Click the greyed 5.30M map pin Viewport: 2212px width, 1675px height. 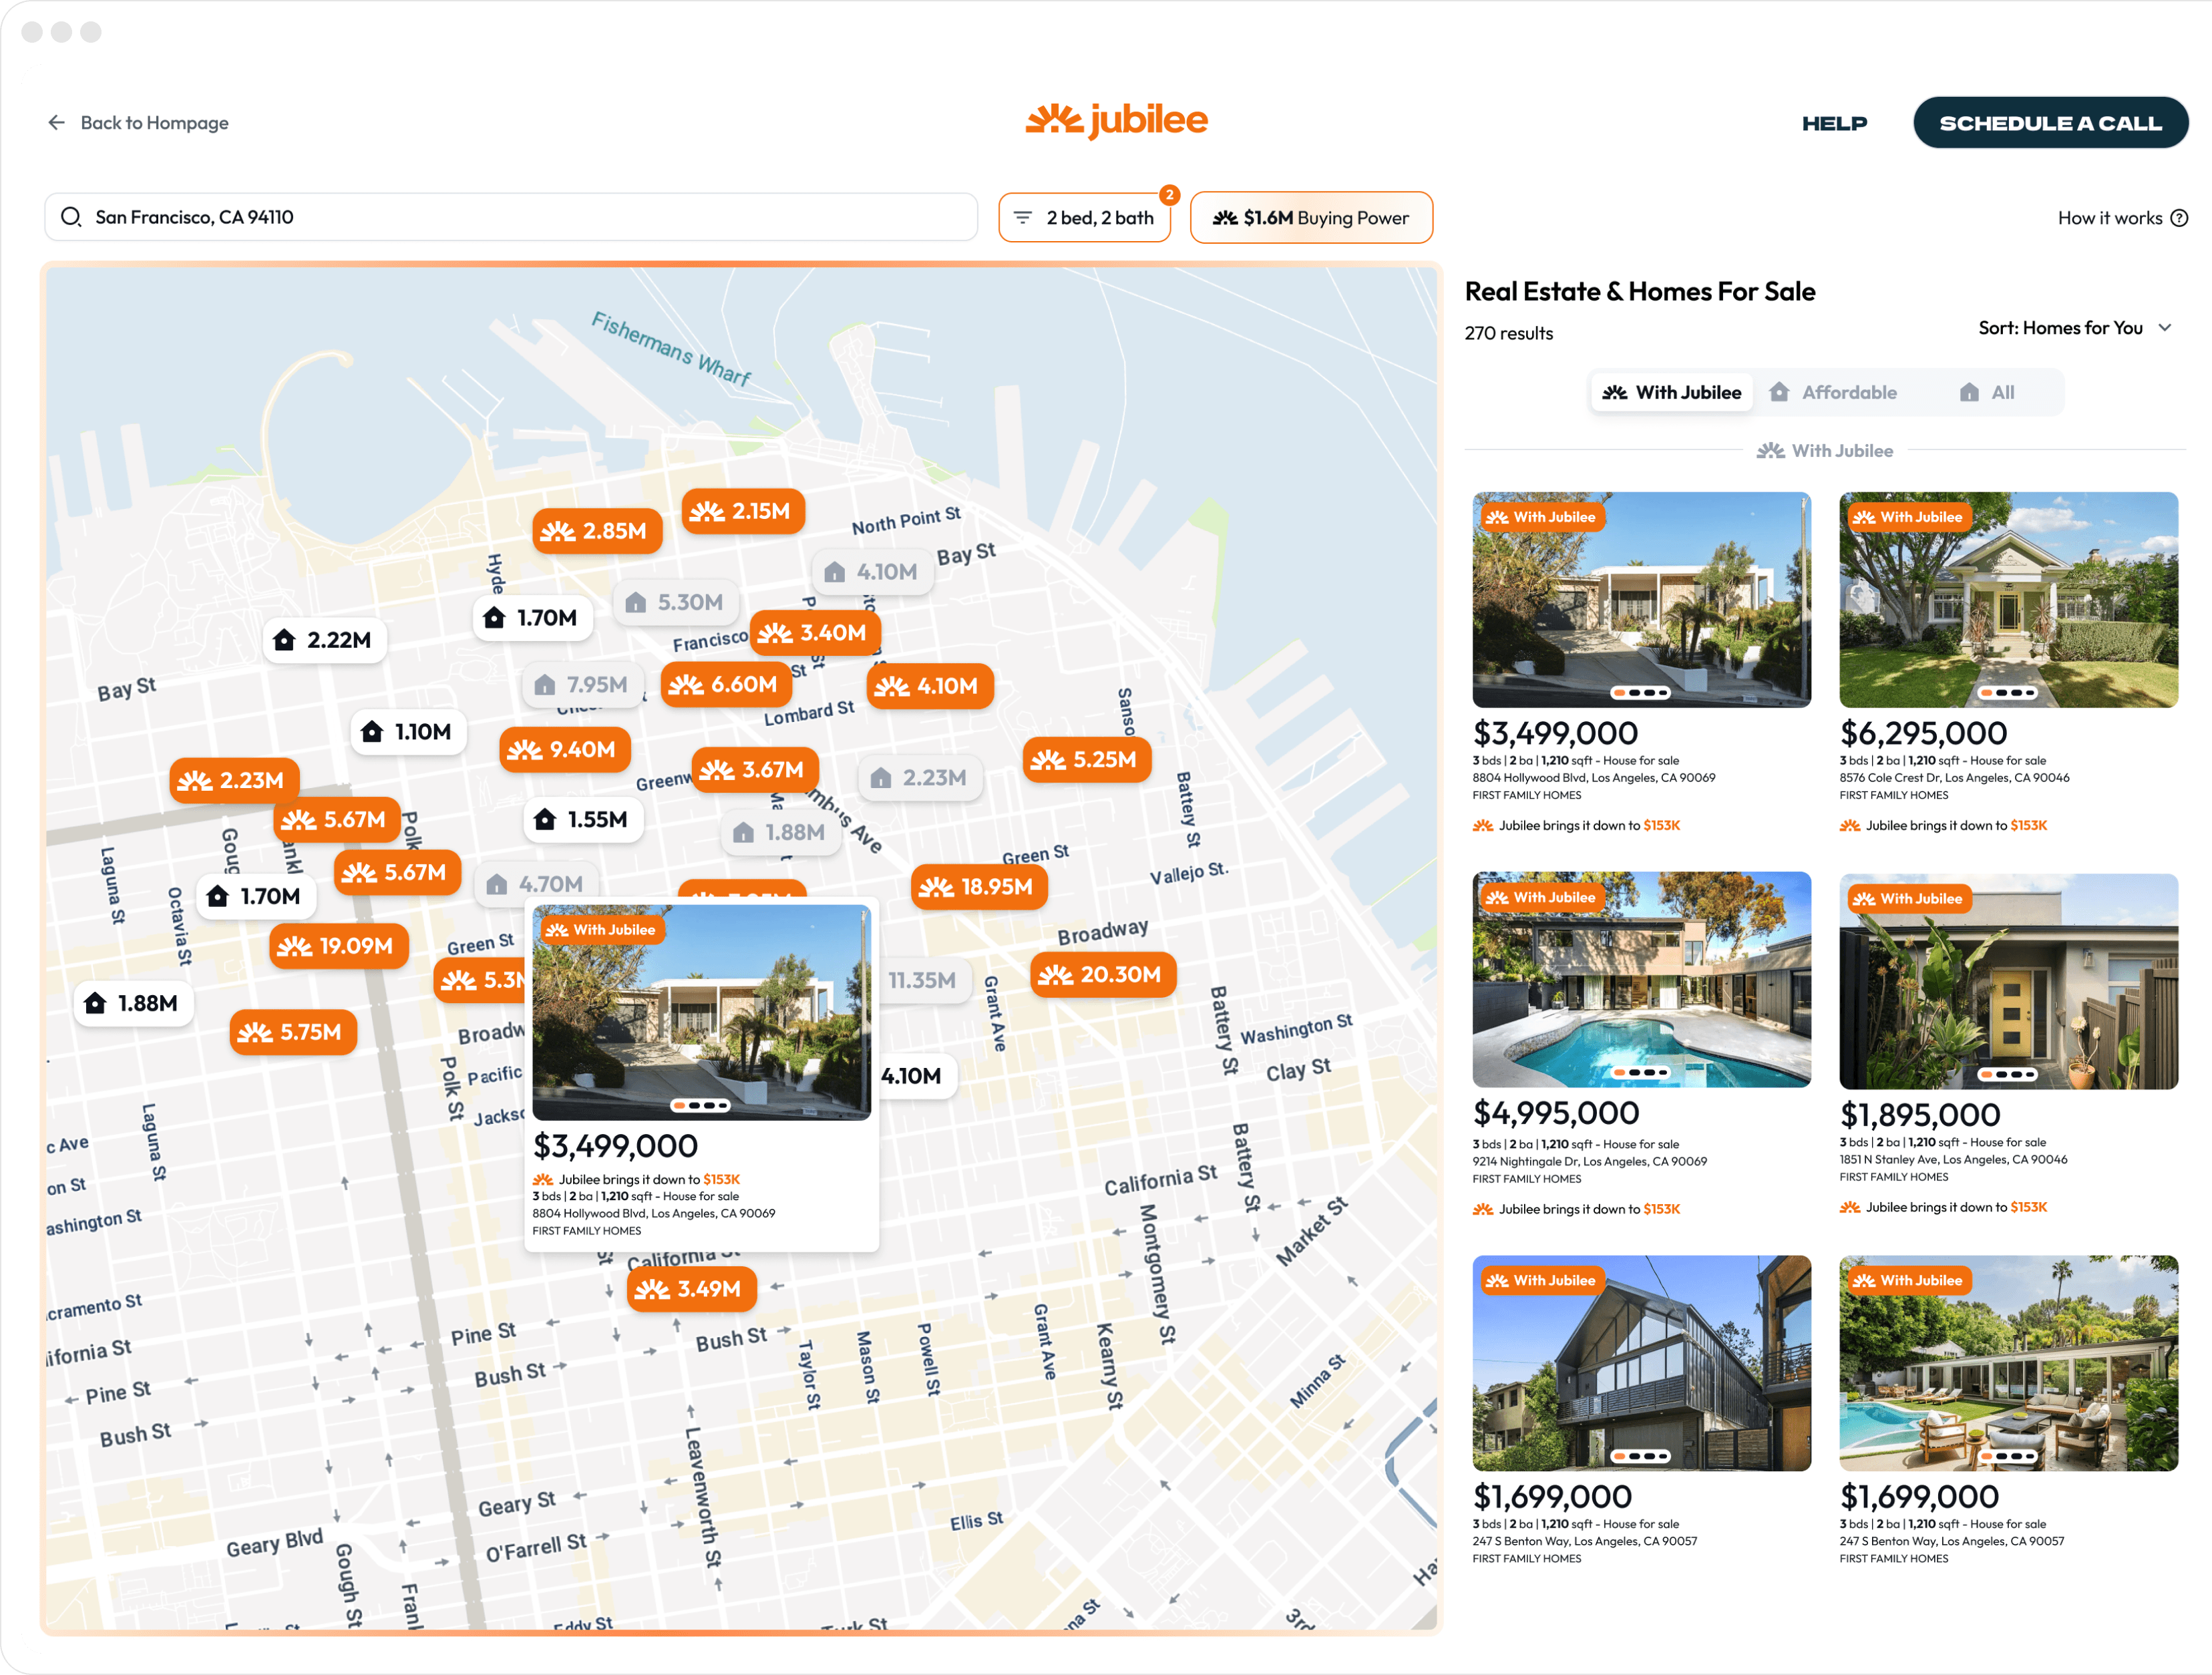click(675, 602)
